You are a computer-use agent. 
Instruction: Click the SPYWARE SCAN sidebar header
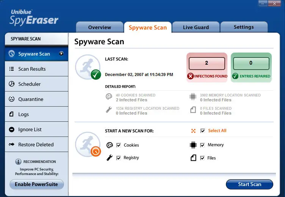(36, 39)
